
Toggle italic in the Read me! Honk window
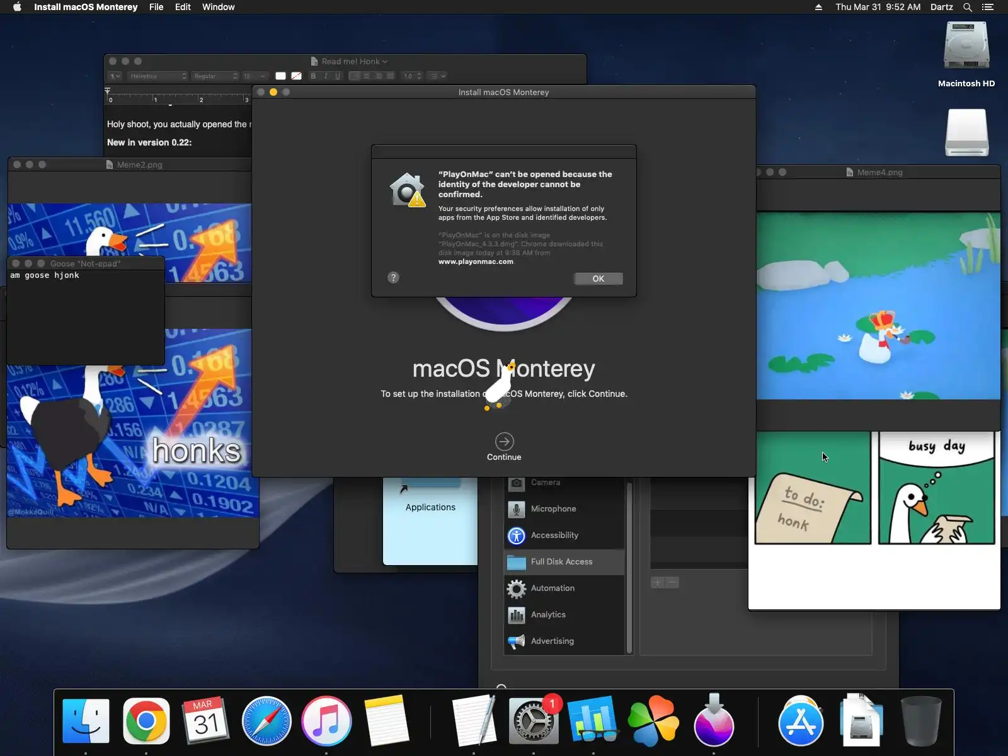click(x=325, y=76)
